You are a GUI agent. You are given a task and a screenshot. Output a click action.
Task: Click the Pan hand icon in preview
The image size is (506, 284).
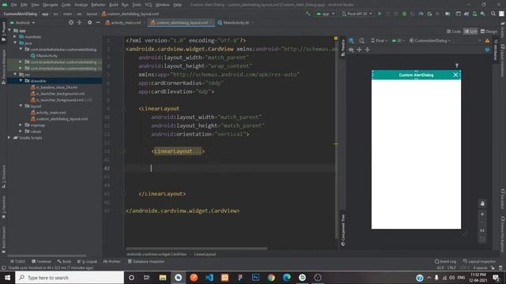pyautogui.click(x=482, y=204)
